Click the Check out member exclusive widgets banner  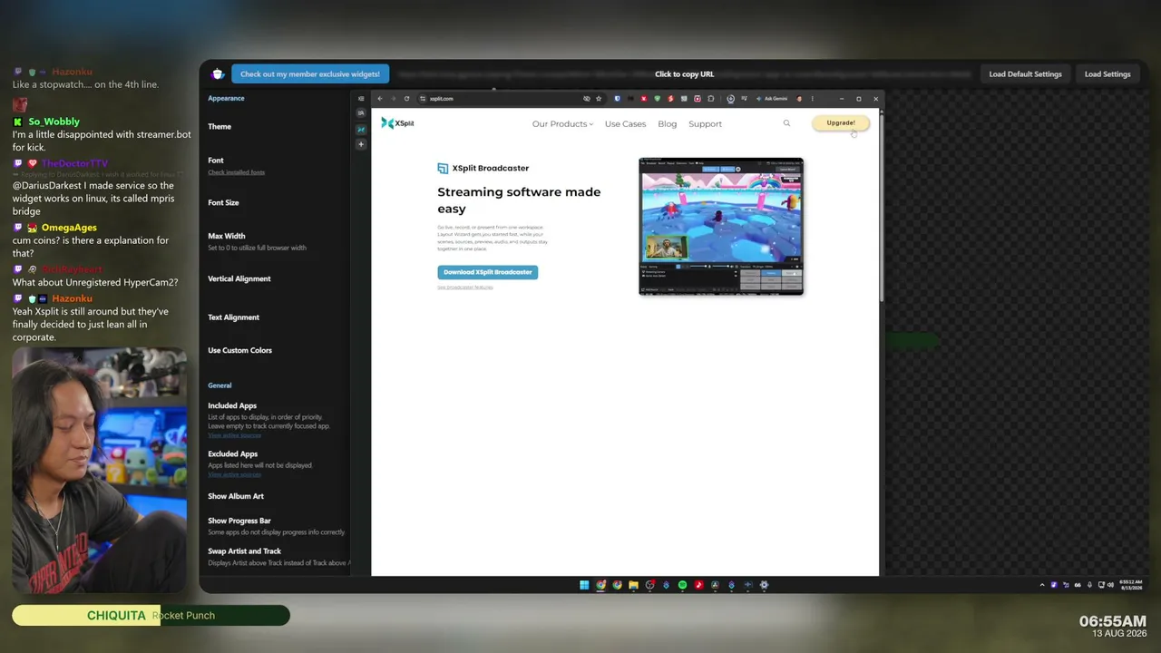tap(310, 74)
